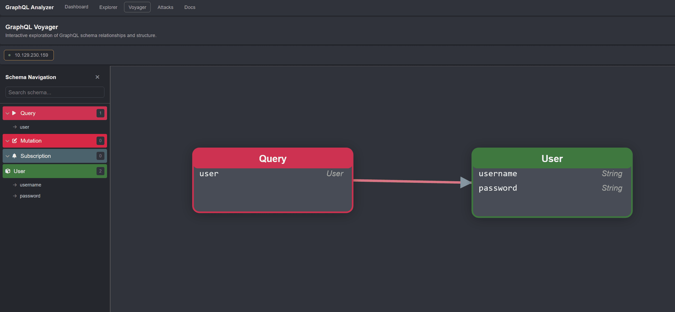Collapse the Mutation section

(7, 141)
